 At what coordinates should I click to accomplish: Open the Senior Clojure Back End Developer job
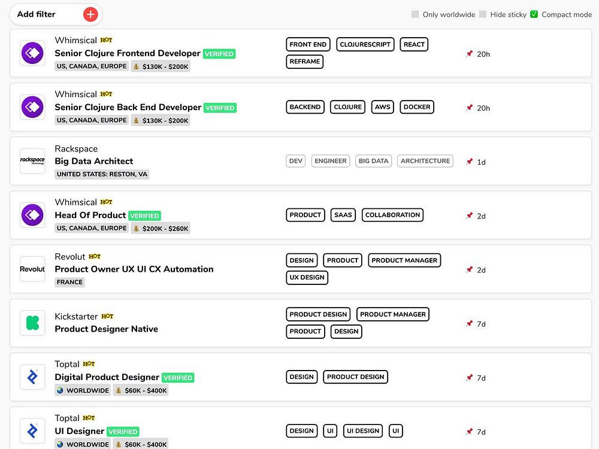pos(128,107)
